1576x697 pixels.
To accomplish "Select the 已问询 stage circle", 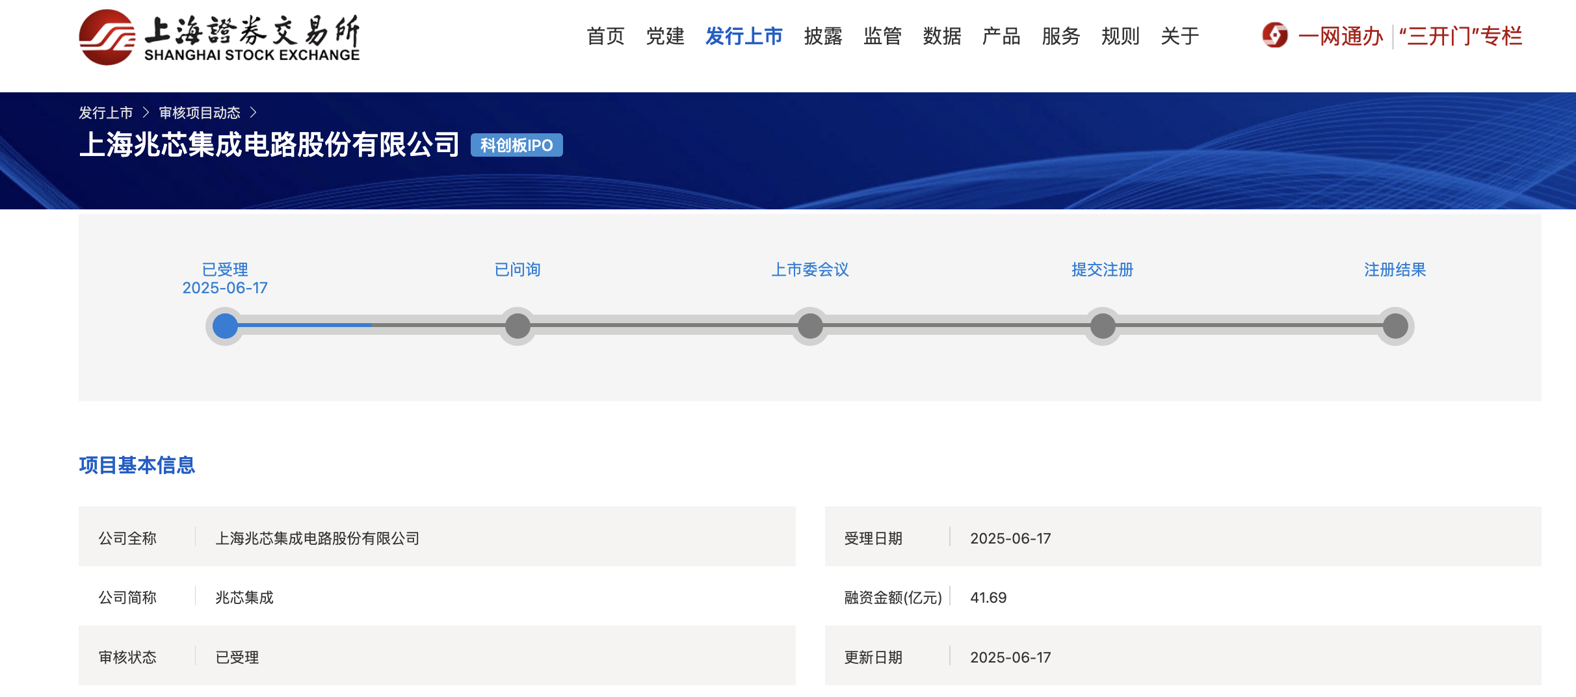I will (518, 326).
